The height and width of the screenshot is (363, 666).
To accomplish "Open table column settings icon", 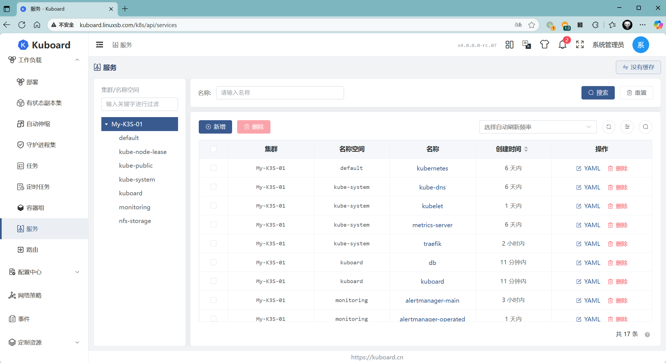I will (x=627, y=127).
